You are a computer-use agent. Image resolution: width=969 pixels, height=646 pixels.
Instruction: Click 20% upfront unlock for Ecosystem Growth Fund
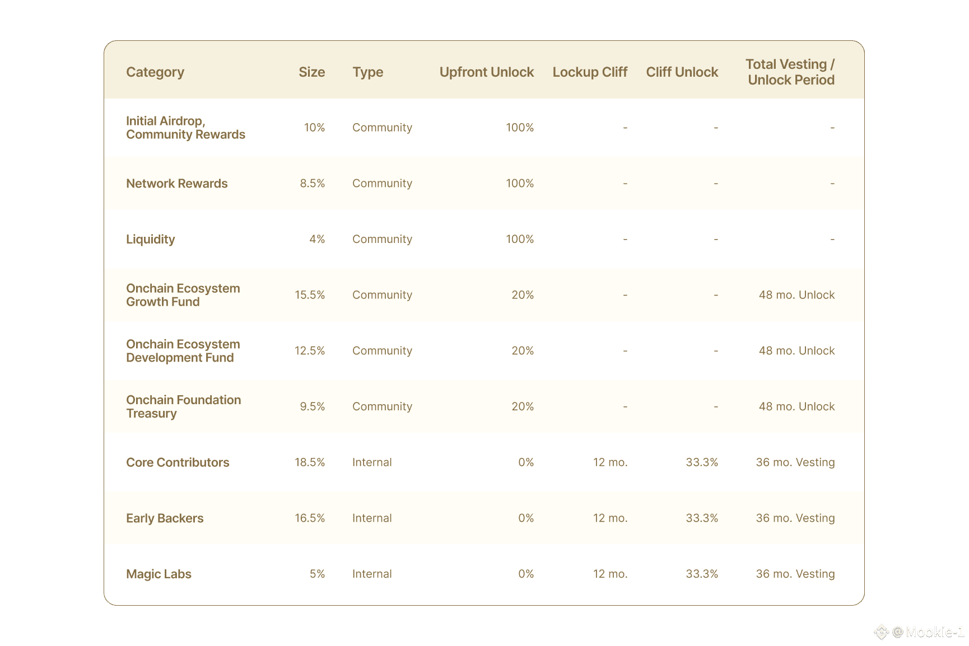pyautogui.click(x=523, y=295)
